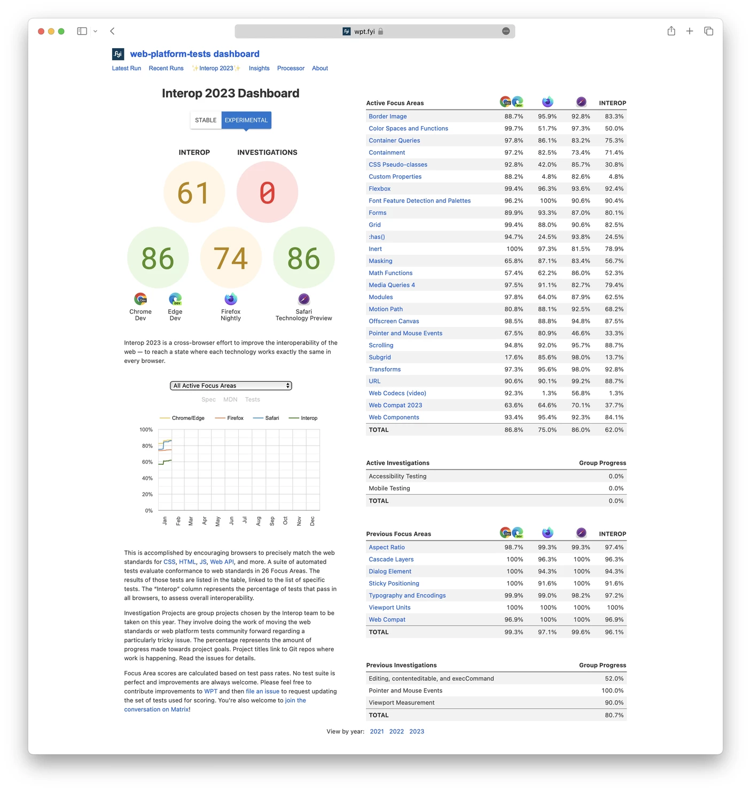Open the Processor nav item
The height and width of the screenshot is (788, 751).
point(291,68)
